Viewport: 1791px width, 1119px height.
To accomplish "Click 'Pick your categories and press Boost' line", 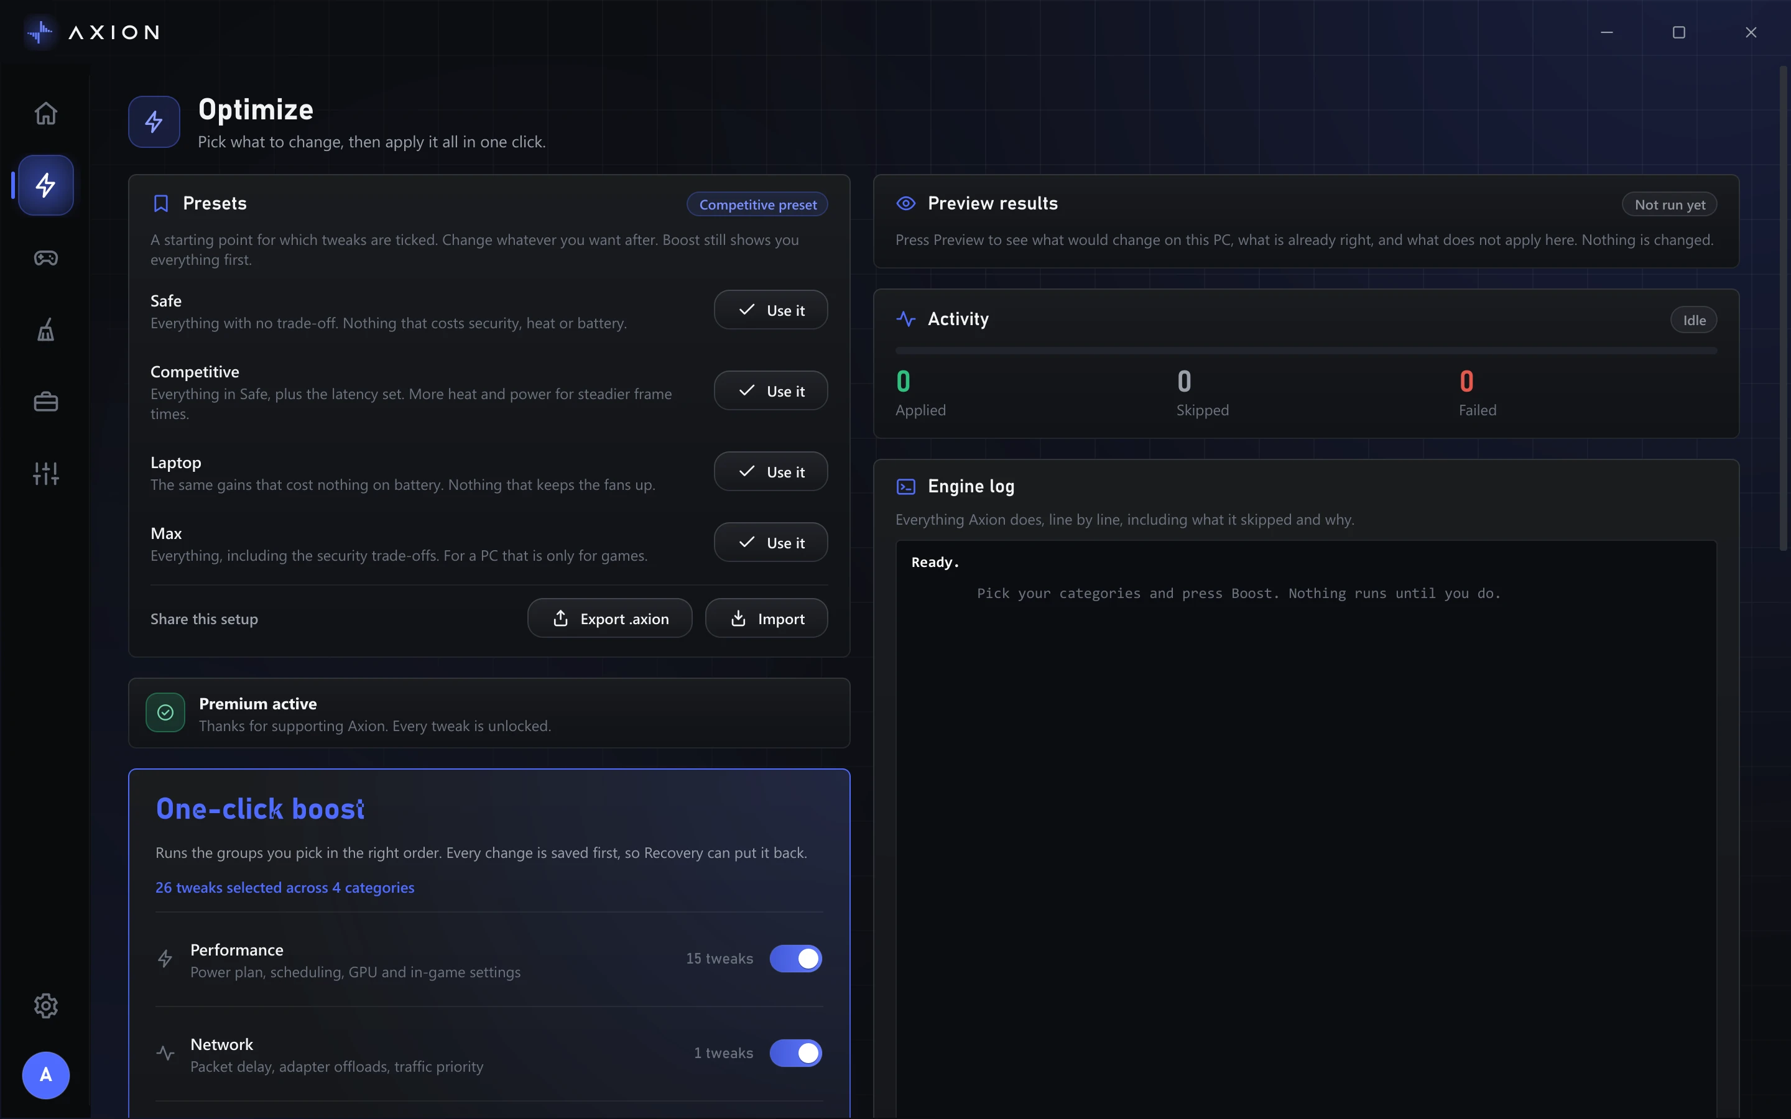I will 1239,594.
